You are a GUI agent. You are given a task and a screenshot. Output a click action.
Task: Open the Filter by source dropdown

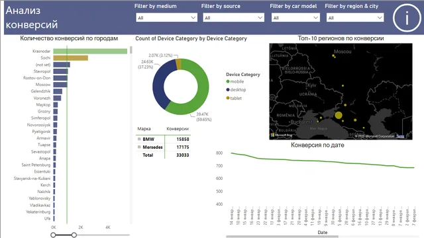point(233,18)
